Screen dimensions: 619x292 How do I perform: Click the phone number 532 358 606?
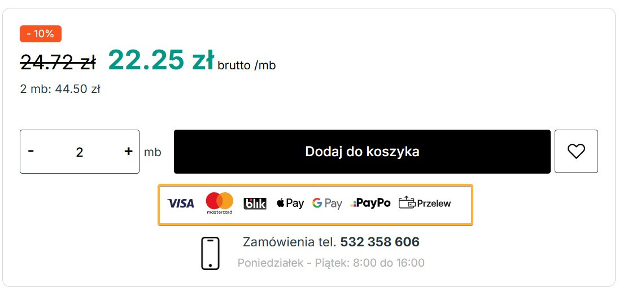[x=380, y=242]
